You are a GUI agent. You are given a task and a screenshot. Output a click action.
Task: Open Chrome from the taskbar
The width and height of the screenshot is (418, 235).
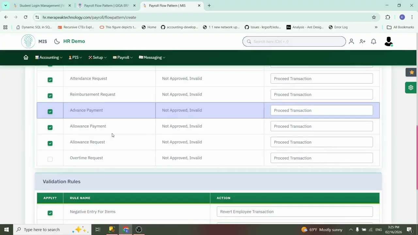125,229
